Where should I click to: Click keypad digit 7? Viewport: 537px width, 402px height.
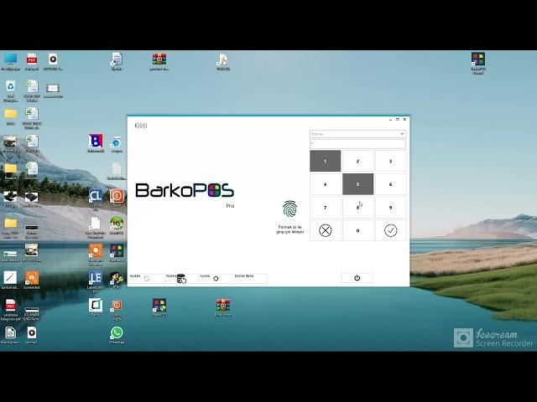pyautogui.click(x=325, y=207)
